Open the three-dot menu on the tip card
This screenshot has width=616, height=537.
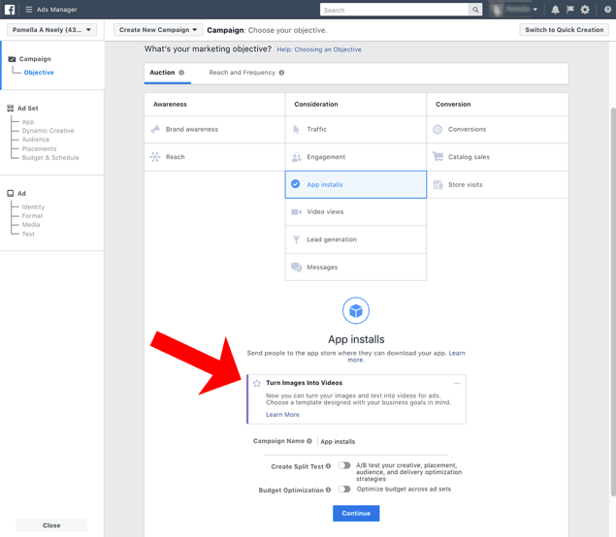457,383
